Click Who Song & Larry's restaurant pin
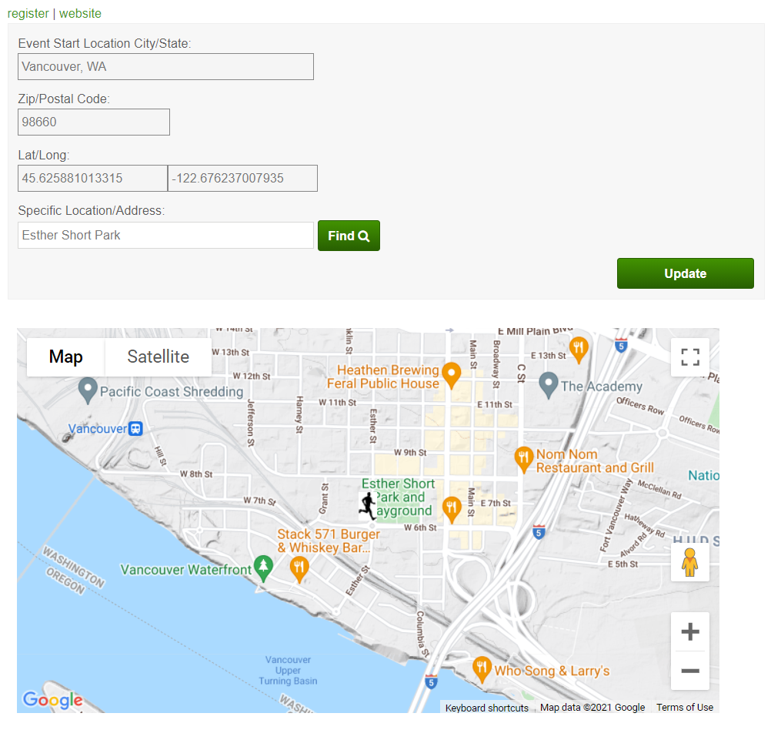771x740 pixels. click(482, 670)
